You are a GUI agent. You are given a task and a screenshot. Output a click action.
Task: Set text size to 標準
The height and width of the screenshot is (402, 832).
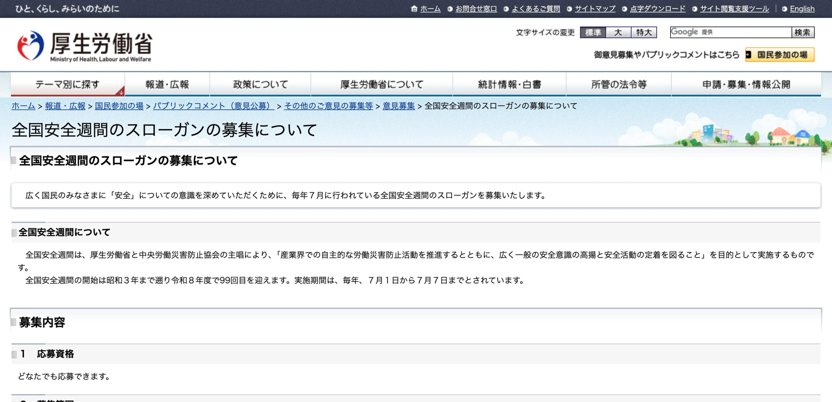tap(593, 32)
